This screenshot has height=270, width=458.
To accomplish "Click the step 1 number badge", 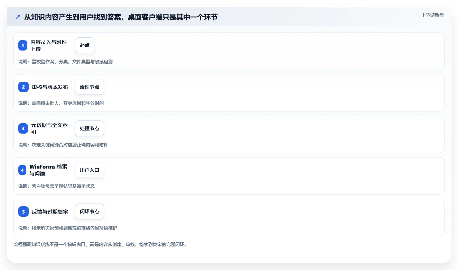I will coord(23,45).
